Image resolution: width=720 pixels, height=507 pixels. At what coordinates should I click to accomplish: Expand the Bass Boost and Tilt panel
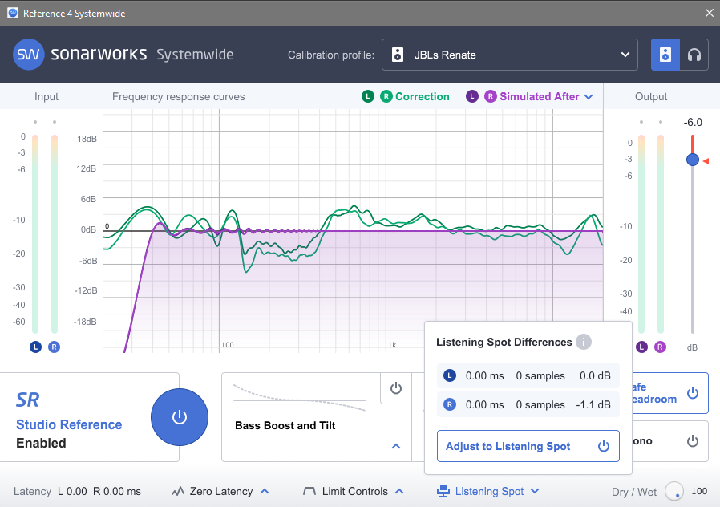point(395,446)
